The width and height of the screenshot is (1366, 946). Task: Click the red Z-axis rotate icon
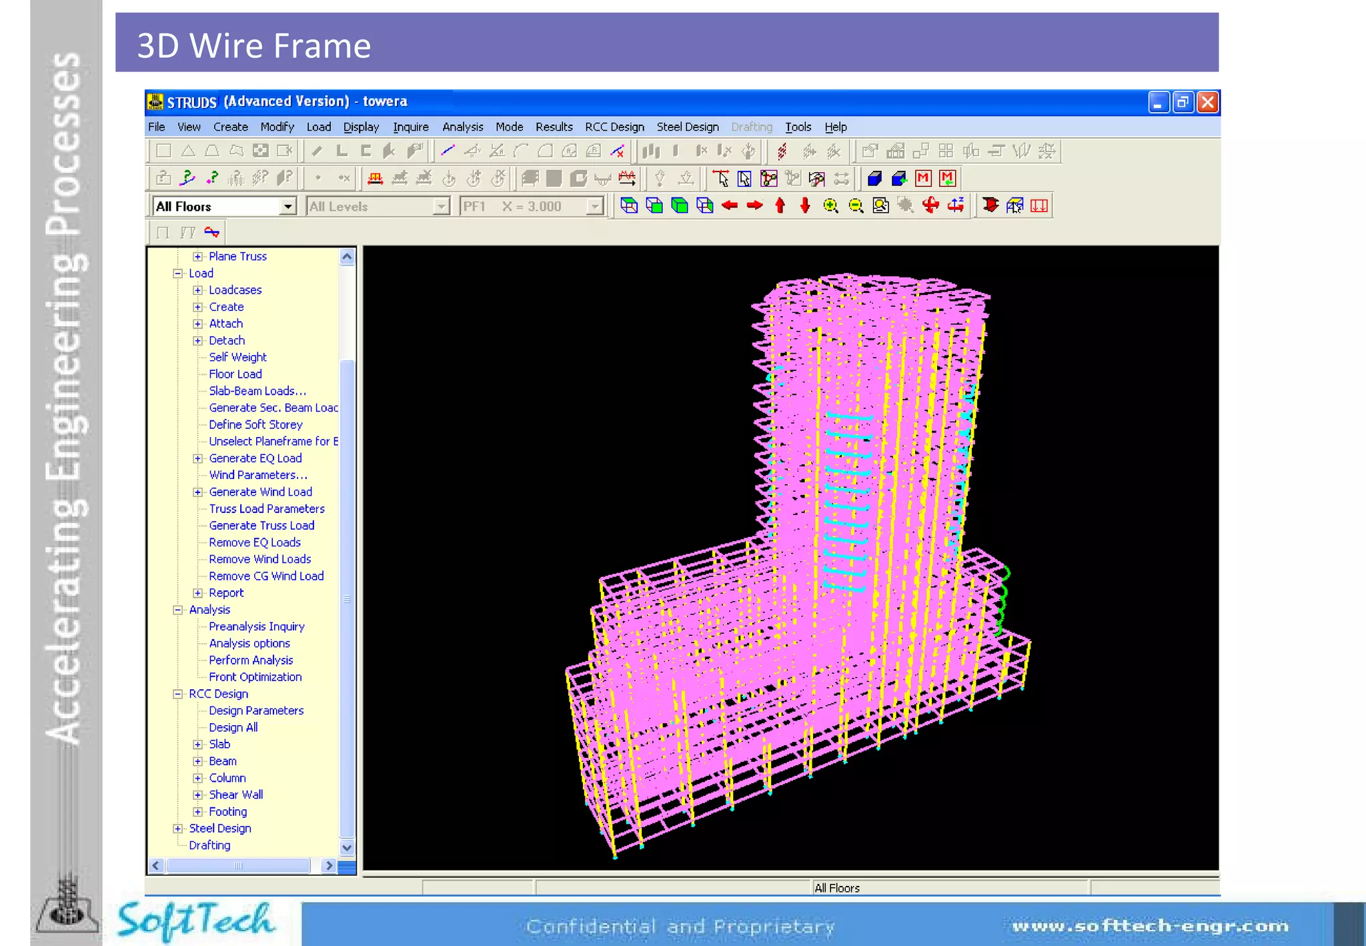956,205
